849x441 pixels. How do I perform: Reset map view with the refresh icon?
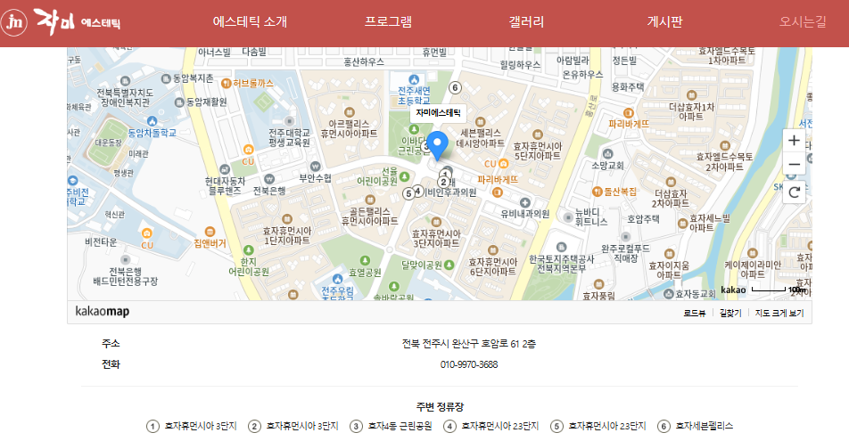coord(794,192)
